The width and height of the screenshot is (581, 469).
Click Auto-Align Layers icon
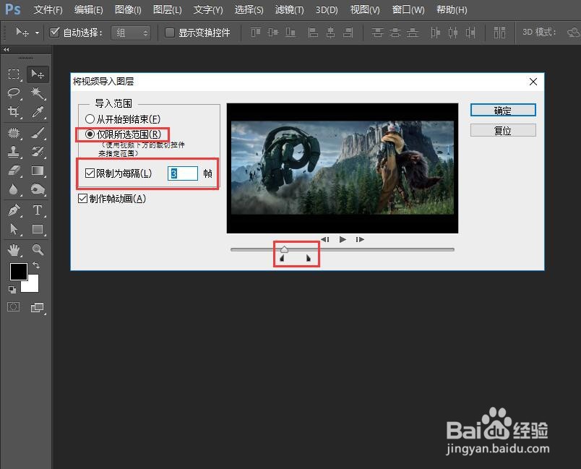pyautogui.click(x=499, y=33)
